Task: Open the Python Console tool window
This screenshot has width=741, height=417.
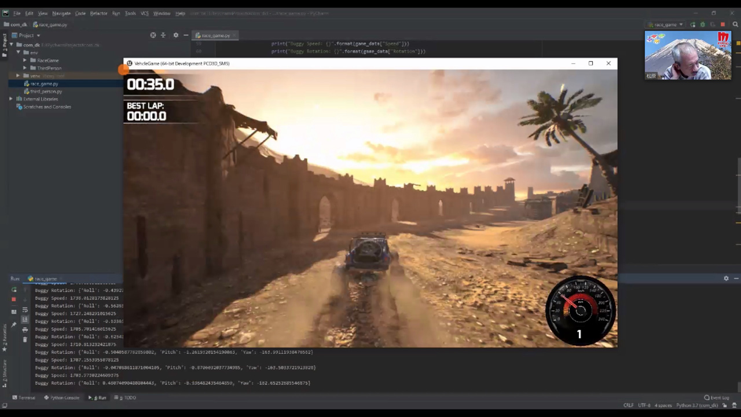Action: pos(62,398)
